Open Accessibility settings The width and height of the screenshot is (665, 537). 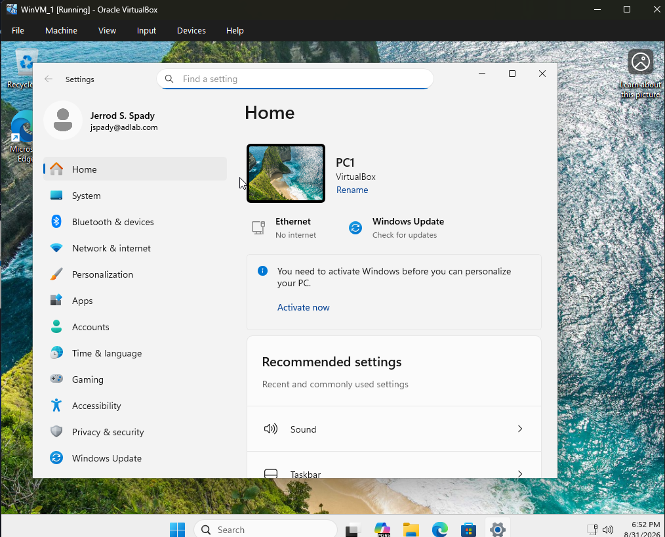coord(135,406)
